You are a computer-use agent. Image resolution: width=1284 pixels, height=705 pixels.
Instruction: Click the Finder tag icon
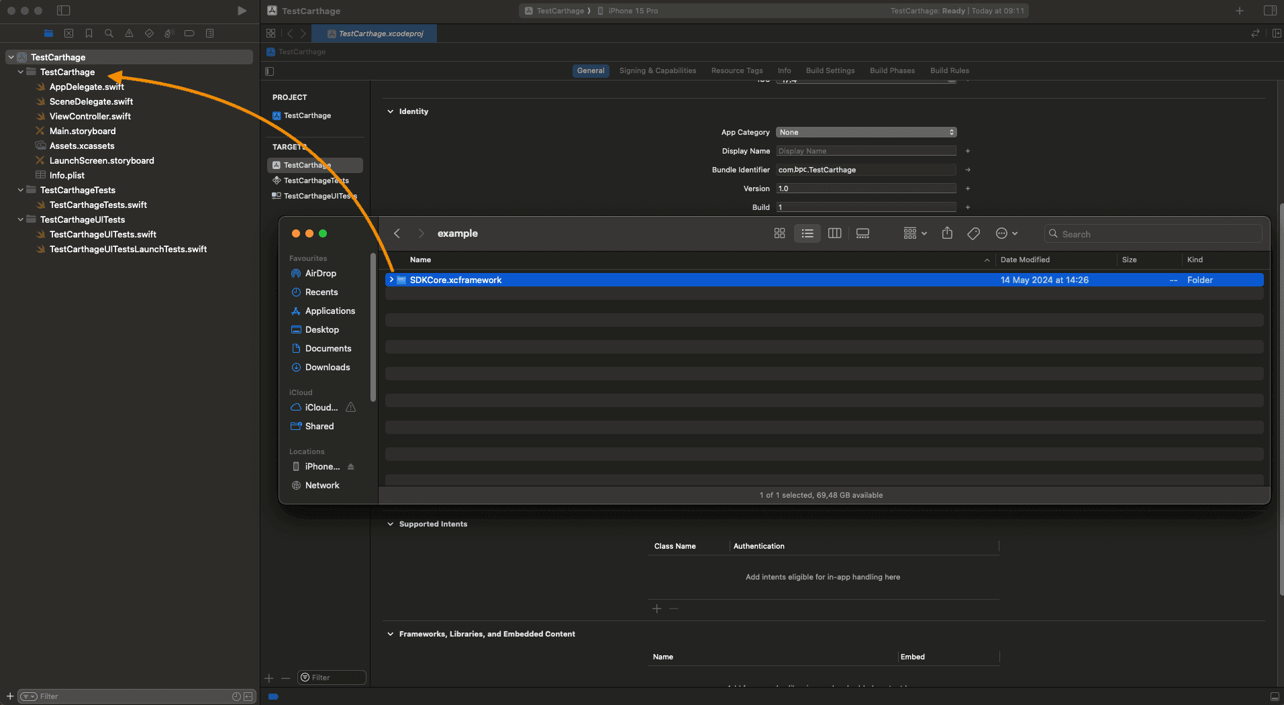pyautogui.click(x=973, y=233)
